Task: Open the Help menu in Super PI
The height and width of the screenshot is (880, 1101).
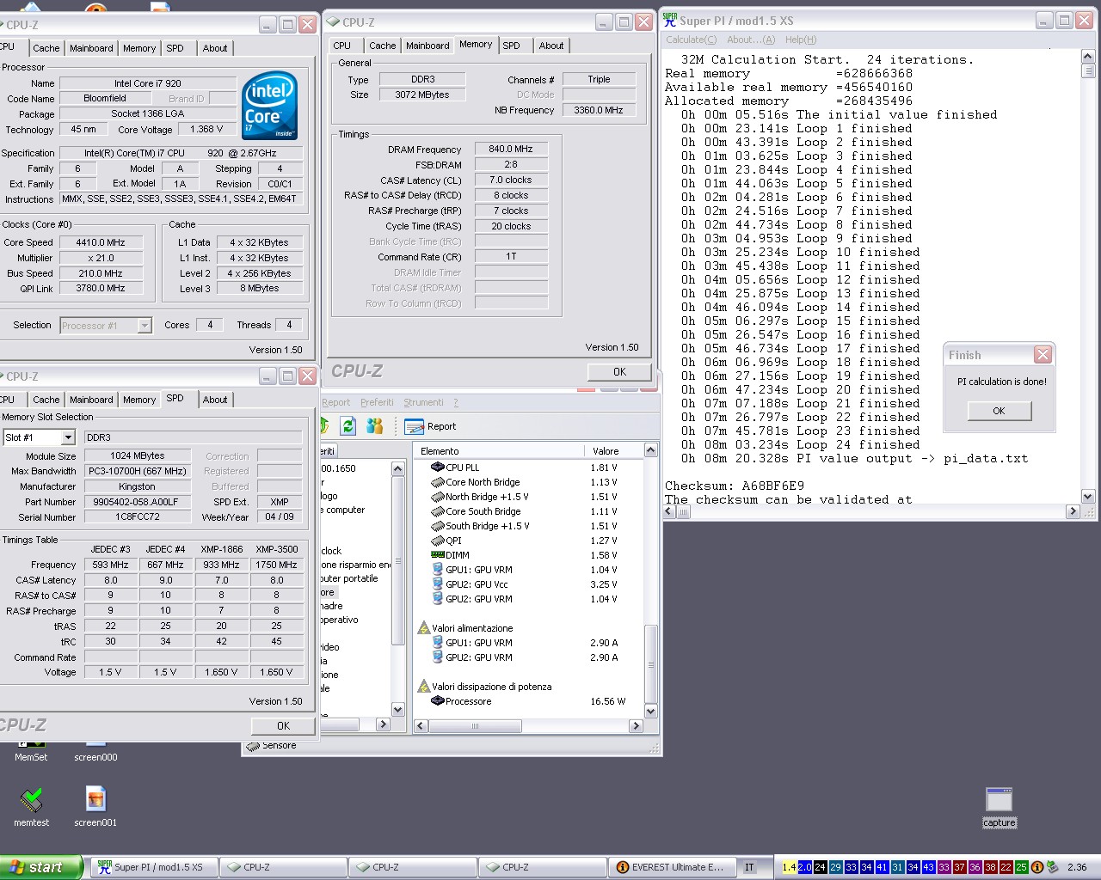Action: coord(801,40)
